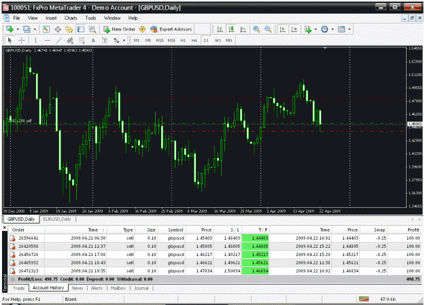Open the Window menu
The height and width of the screenshot is (305, 425).
[x=112, y=18]
